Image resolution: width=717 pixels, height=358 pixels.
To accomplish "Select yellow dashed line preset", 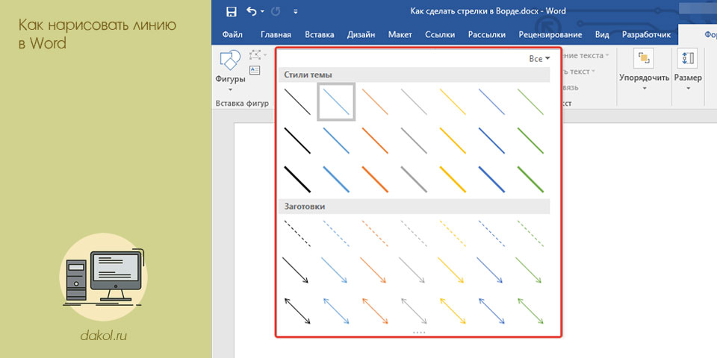I will 453,233.
